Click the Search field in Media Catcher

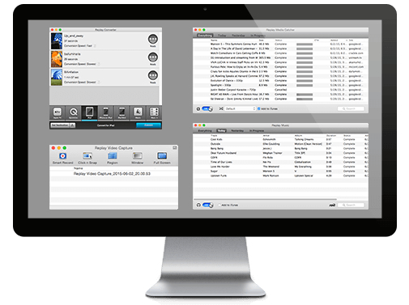[x=351, y=108]
